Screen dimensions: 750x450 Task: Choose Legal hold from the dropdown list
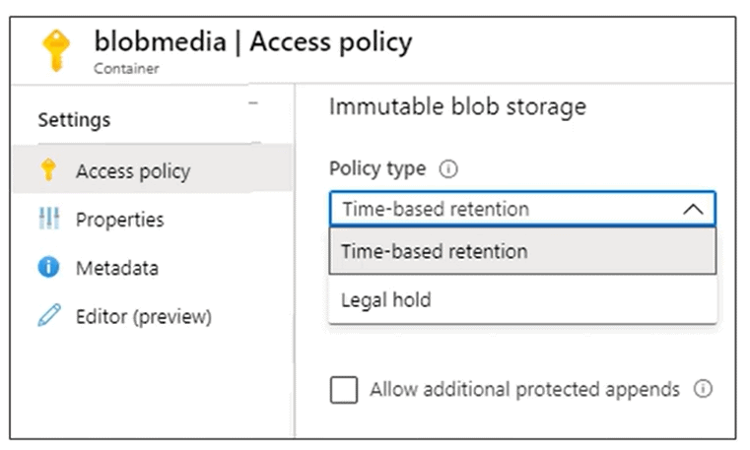tap(385, 299)
